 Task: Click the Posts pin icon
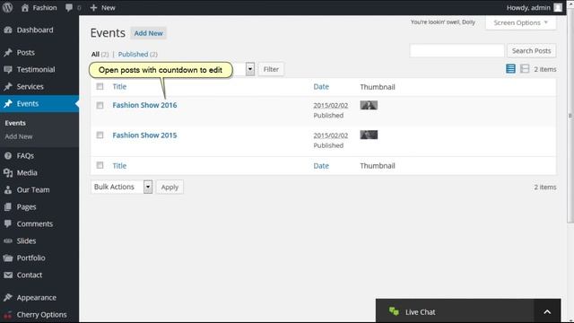click(8, 53)
